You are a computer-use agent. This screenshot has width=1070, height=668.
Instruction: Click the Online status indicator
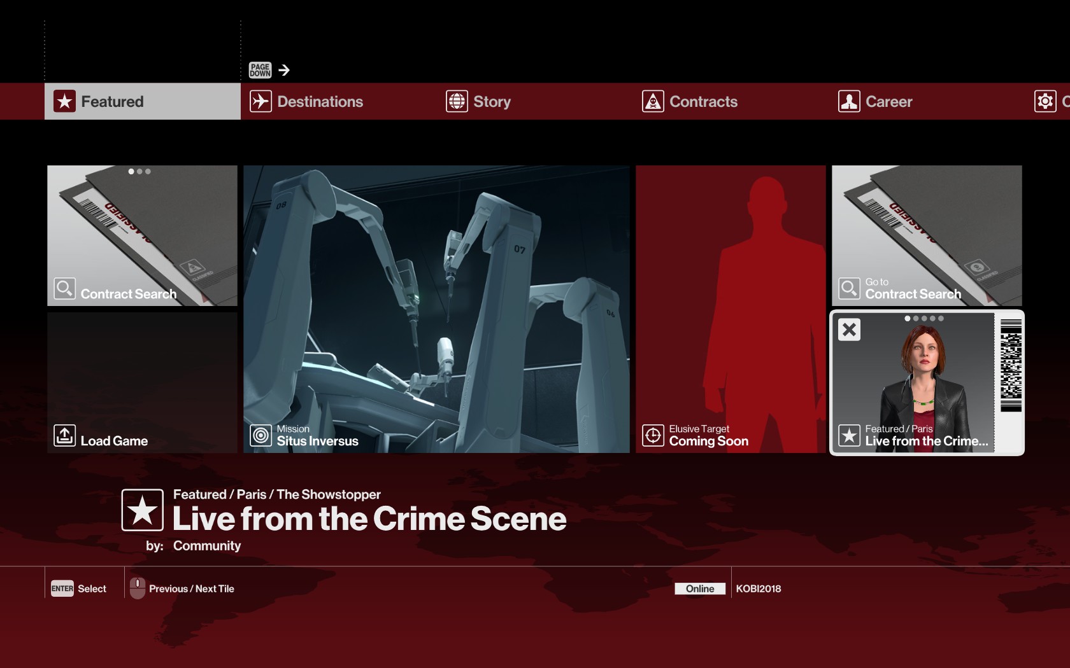tap(700, 589)
